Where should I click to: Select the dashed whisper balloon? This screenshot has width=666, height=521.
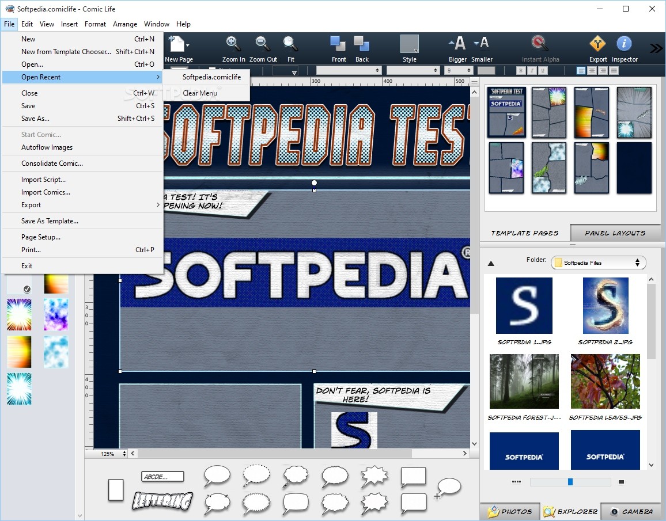(256, 476)
